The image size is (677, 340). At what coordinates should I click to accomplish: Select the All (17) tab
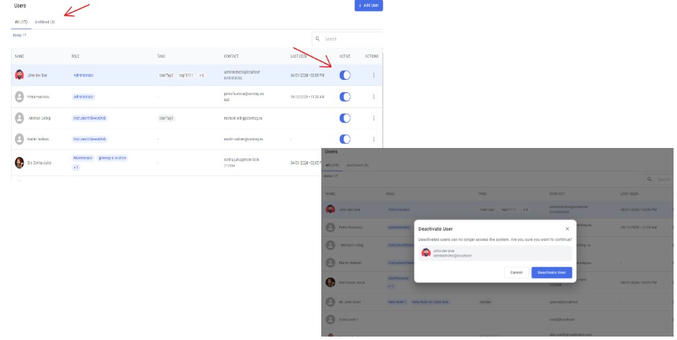point(21,22)
